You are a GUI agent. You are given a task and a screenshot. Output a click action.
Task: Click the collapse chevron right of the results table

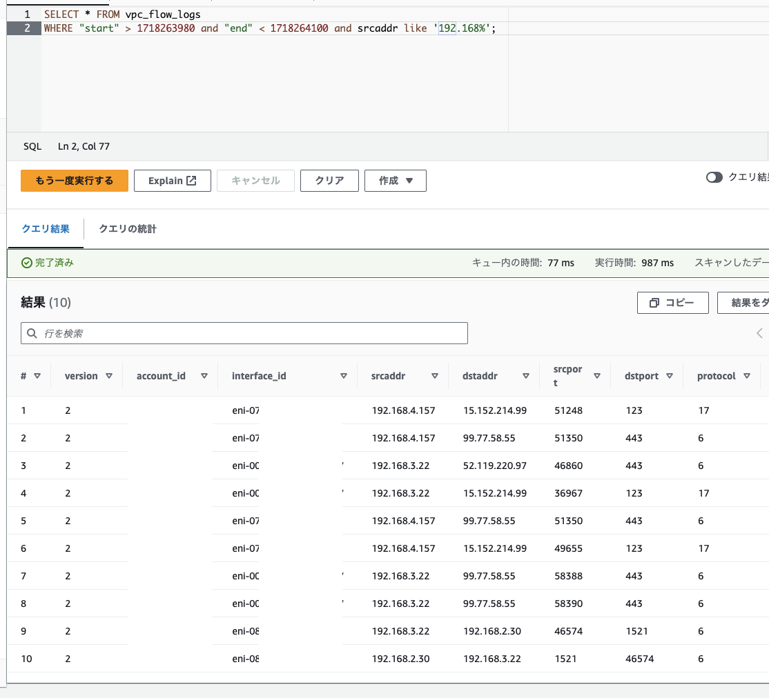pos(759,332)
